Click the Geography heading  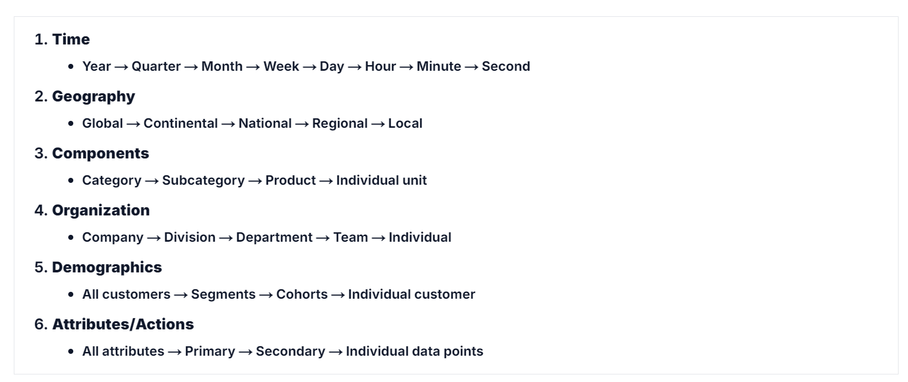coord(93,96)
